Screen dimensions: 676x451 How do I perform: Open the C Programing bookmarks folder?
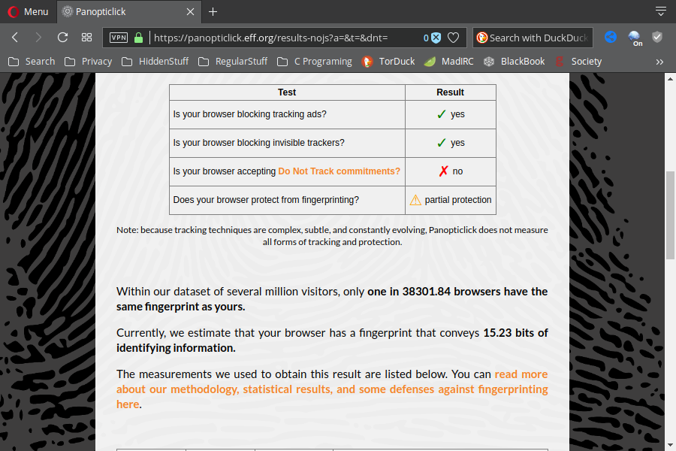point(315,62)
